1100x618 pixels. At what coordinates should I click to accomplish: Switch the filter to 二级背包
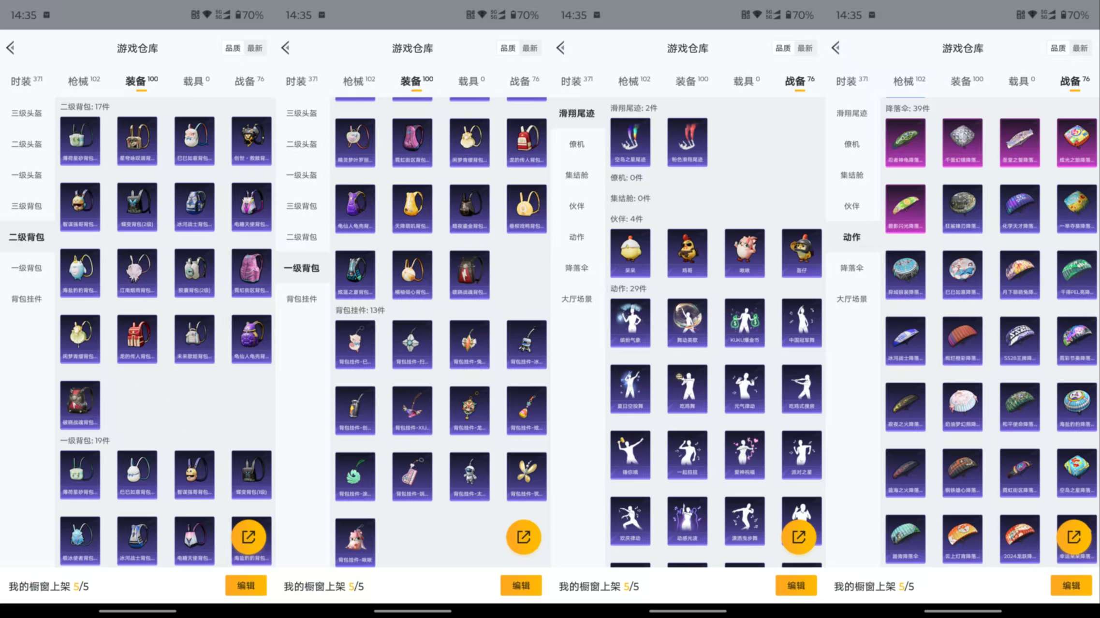click(x=25, y=237)
